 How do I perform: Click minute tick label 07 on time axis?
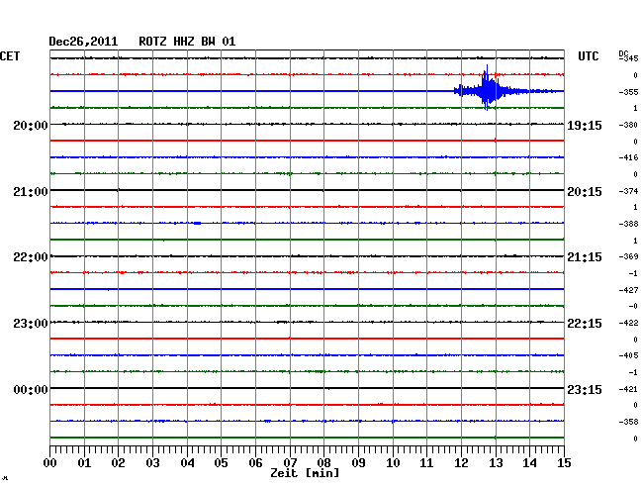click(x=290, y=463)
